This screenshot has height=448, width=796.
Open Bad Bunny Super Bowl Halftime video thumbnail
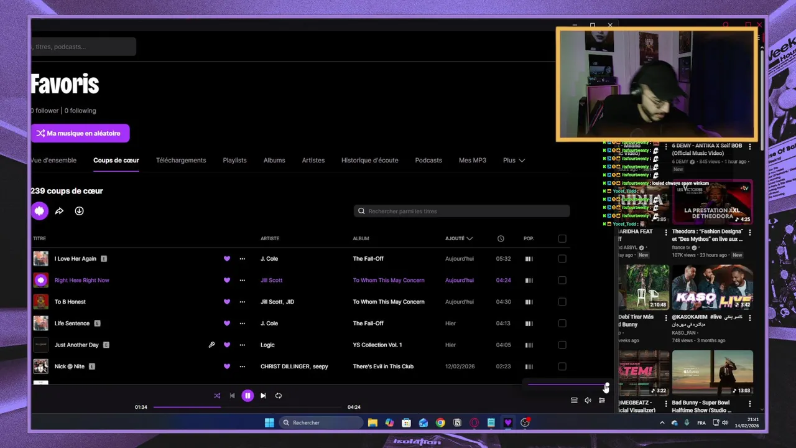[x=712, y=373]
